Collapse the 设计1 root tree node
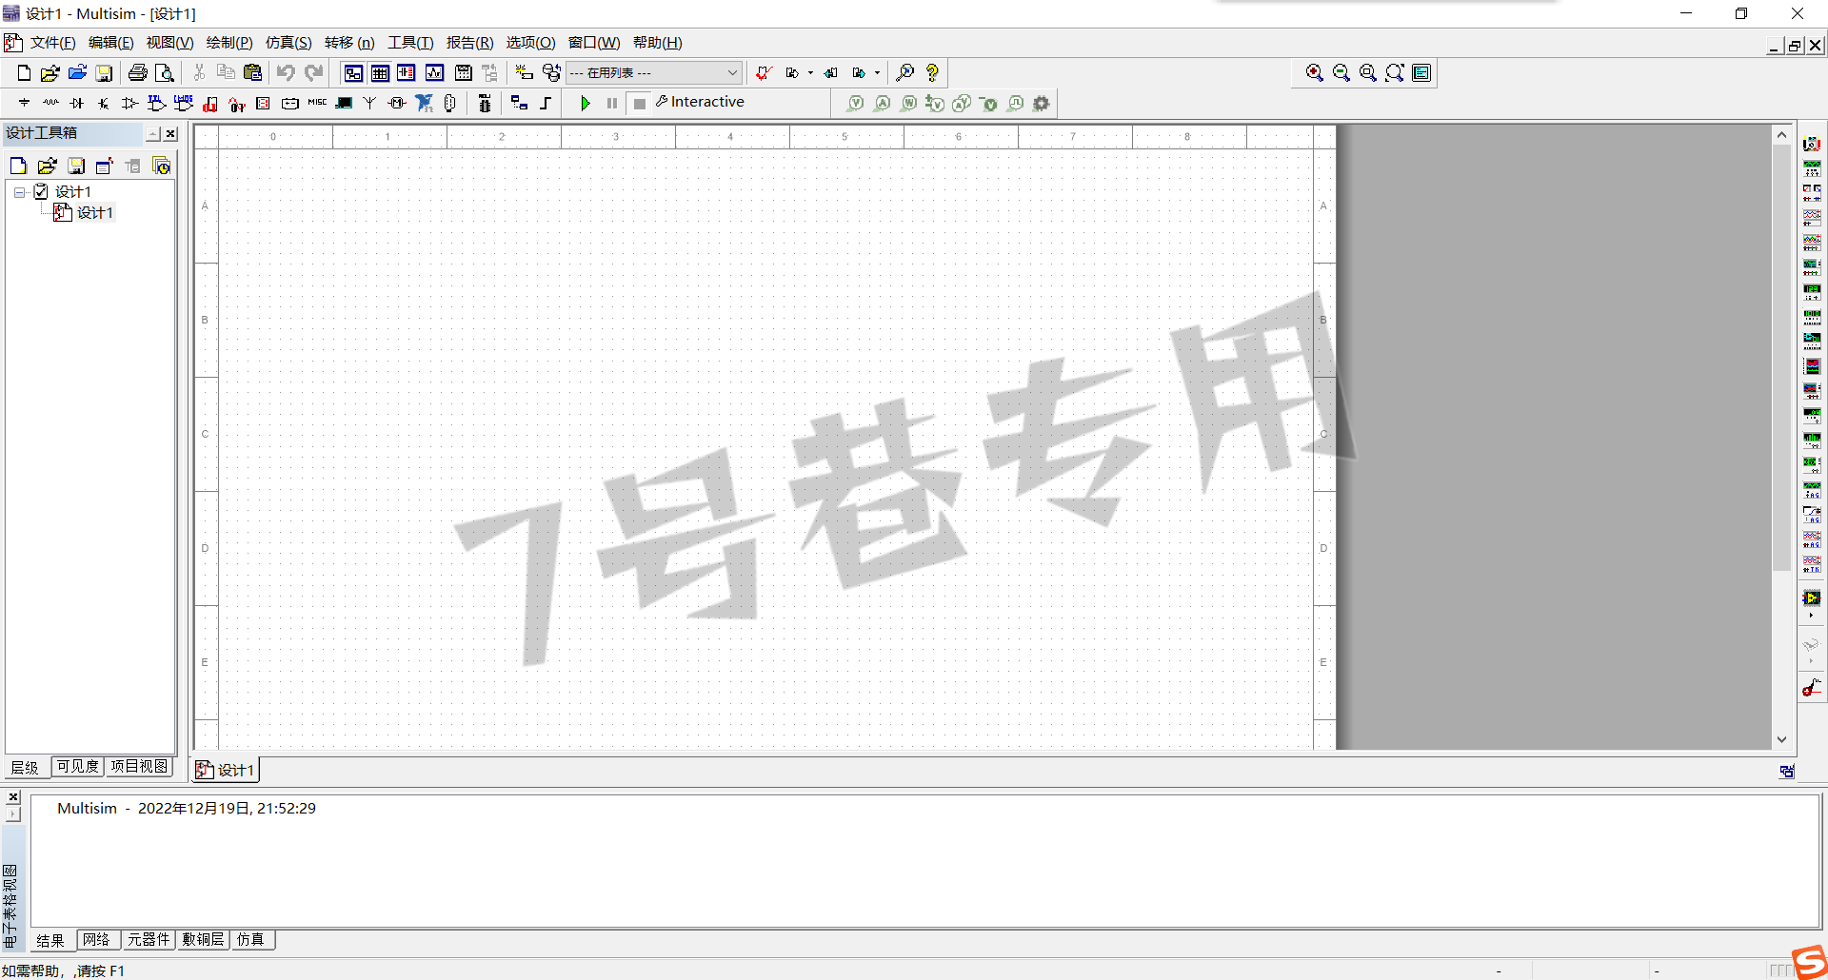1828x980 pixels. pos(19,192)
